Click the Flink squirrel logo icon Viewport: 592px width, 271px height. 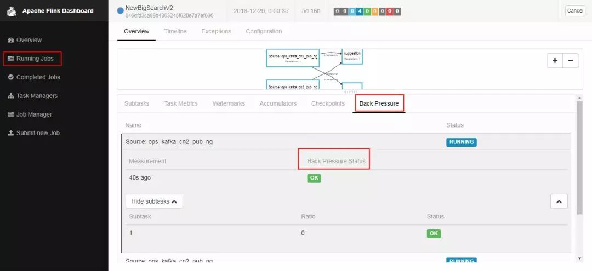tap(12, 11)
